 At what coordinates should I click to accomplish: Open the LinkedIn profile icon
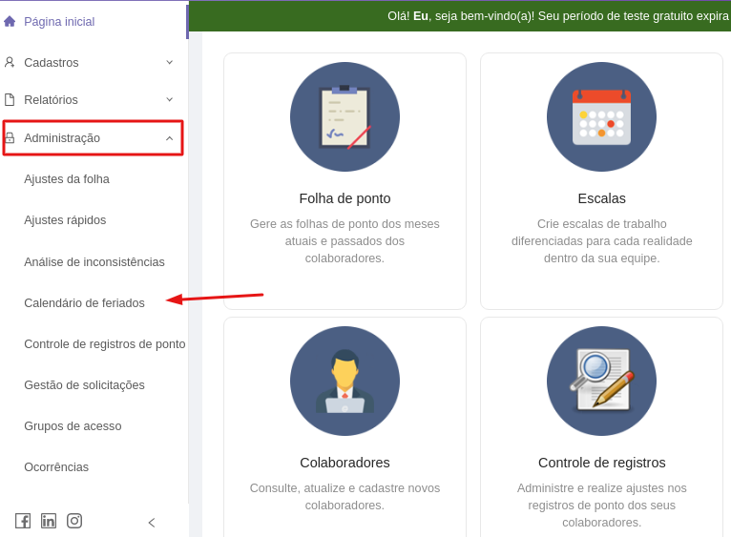tap(49, 521)
